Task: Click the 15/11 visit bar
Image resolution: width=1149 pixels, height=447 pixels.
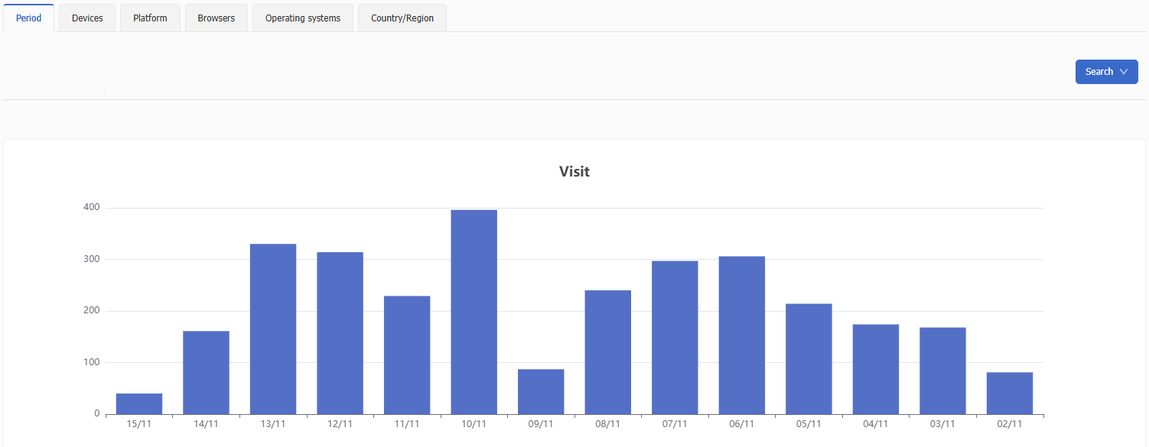Action: 139,403
